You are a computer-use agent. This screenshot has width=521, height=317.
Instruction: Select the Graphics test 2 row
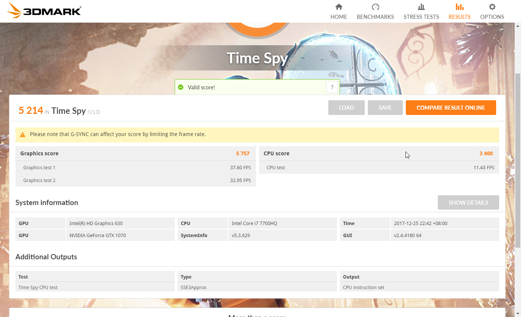136,180
